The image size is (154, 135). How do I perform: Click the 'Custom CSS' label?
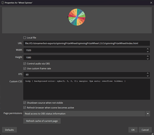(16, 82)
